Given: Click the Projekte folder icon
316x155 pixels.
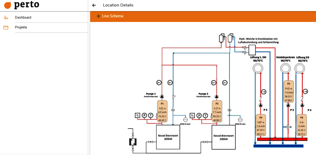Looking at the screenshot, I should pos(6,27).
